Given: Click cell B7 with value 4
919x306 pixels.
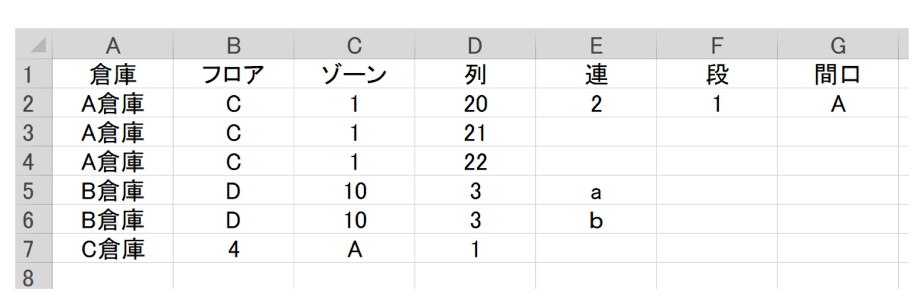Looking at the screenshot, I should (x=233, y=249).
